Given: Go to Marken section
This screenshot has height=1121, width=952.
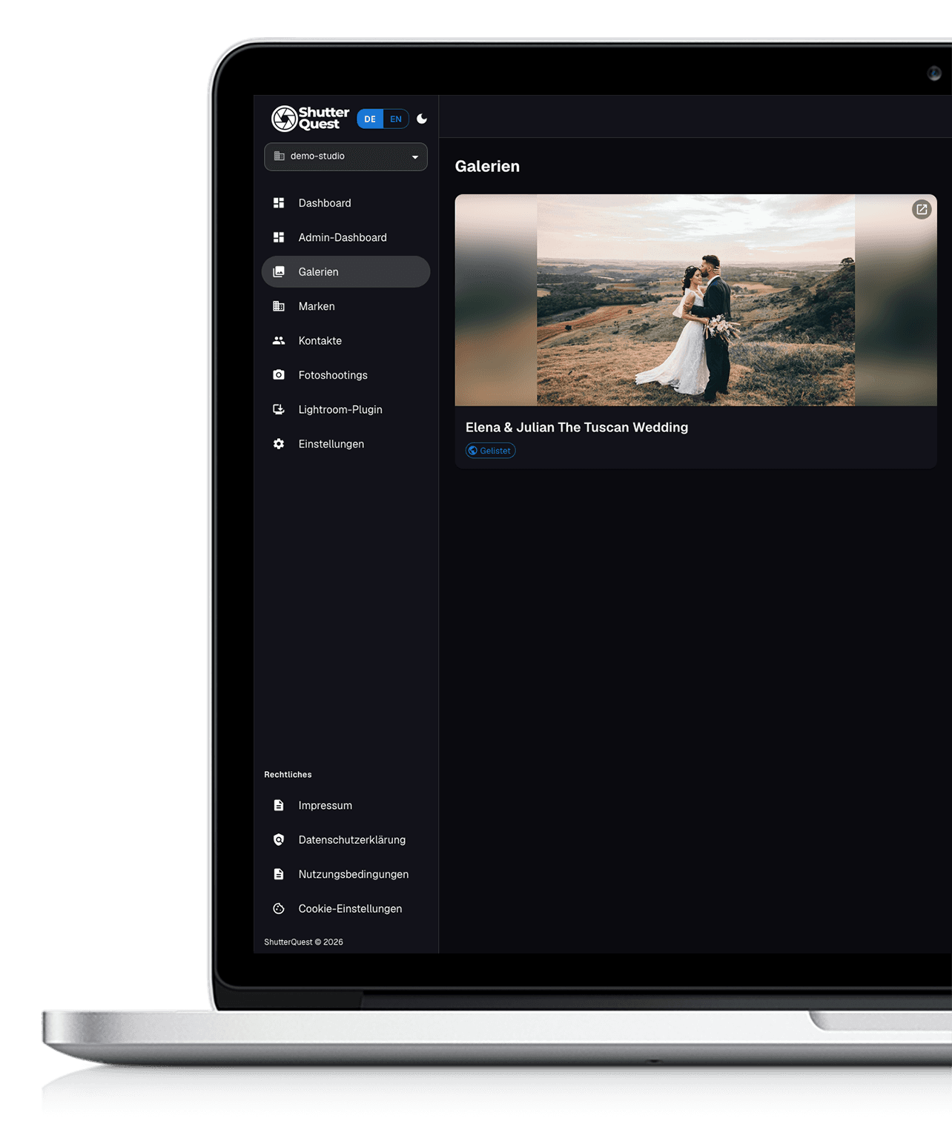Looking at the screenshot, I should (346, 306).
